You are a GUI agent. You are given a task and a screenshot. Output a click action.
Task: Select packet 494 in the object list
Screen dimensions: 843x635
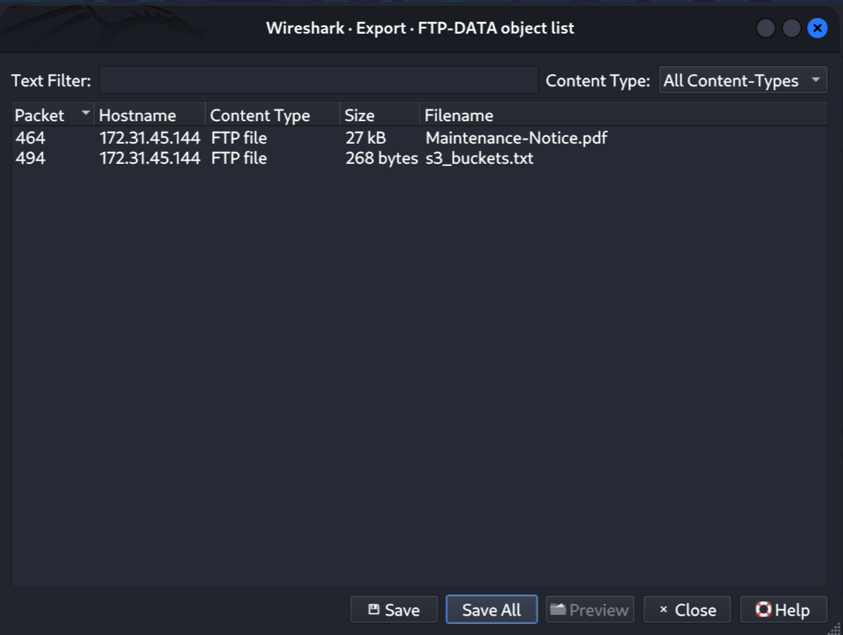(31, 159)
